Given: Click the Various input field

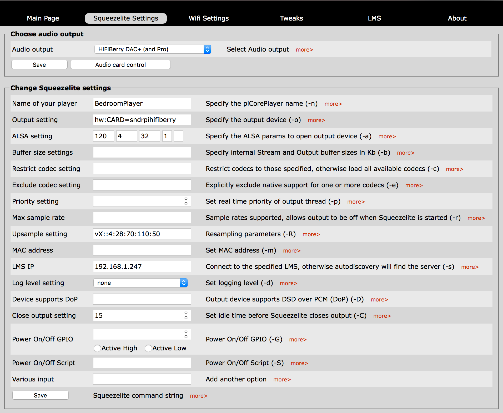Looking at the screenshot, I should point(142,379).
